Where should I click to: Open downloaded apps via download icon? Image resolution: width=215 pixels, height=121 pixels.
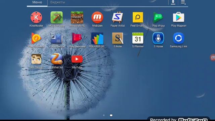(x=173, y=2)
